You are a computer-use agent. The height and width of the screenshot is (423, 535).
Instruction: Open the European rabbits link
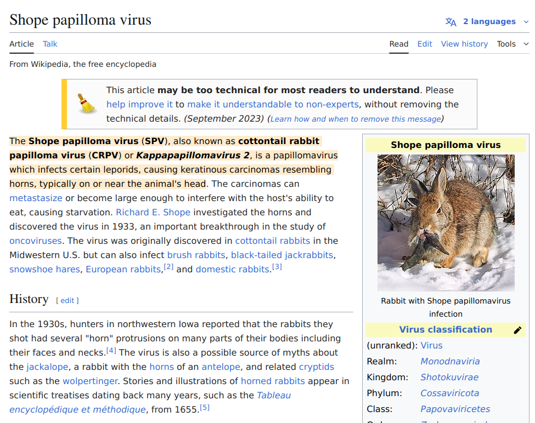click(x=123, y=270)
